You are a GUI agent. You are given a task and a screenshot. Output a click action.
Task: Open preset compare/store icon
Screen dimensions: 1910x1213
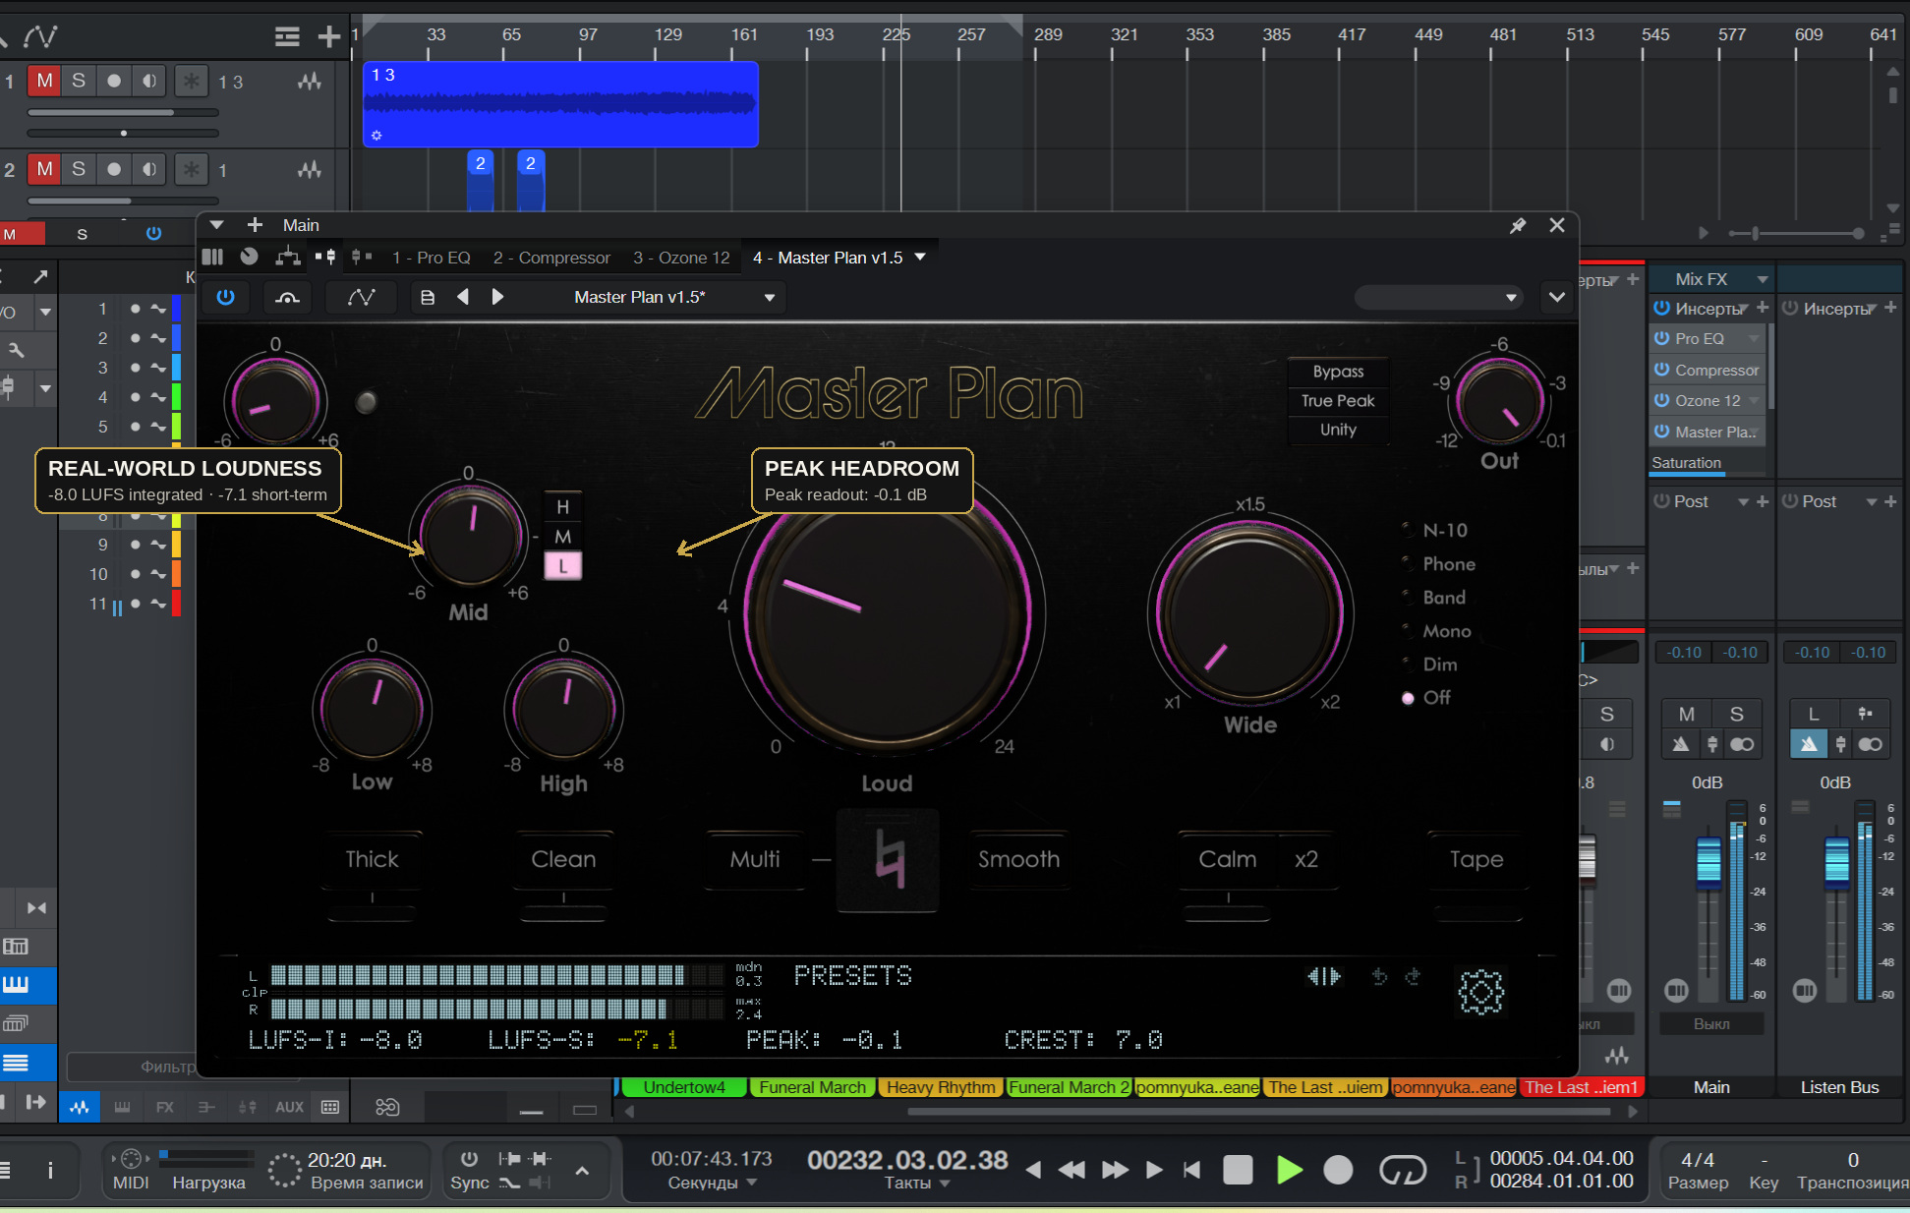[428, 297]
